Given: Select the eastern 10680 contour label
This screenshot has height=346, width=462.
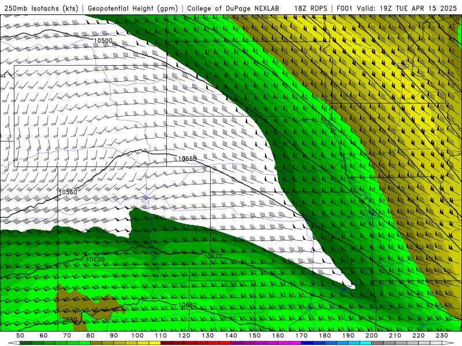Looking at the screenshot, I should [187, 304].
